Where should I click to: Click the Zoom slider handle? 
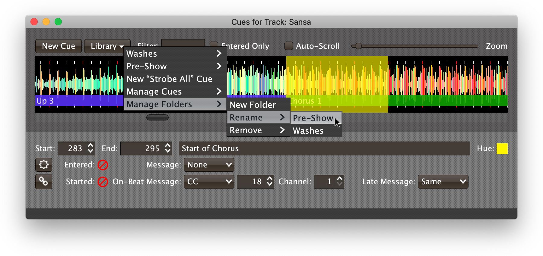[358, 46]
